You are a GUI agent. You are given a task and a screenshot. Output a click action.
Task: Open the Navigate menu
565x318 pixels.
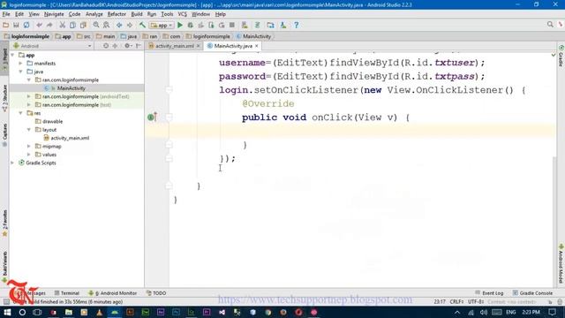point(54,14)
